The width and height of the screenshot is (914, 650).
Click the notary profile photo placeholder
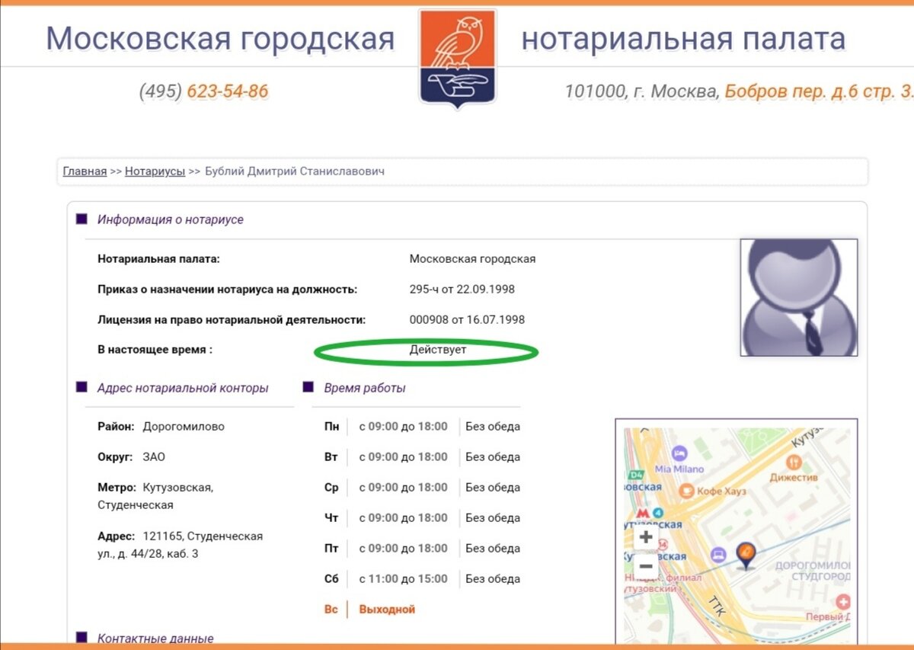click(798, 297)
